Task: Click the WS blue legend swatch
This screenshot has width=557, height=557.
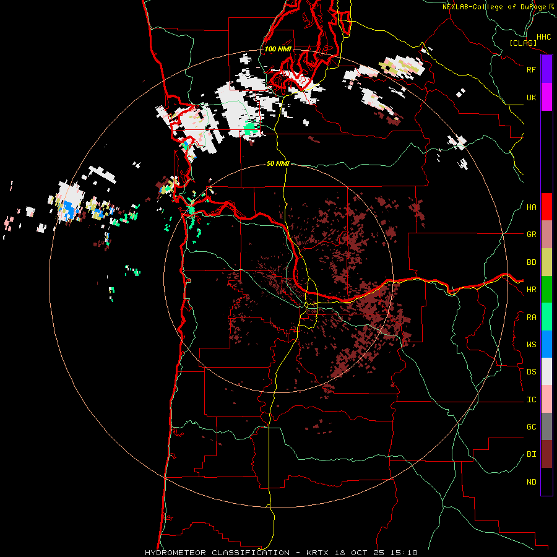Action: [546, 344]
